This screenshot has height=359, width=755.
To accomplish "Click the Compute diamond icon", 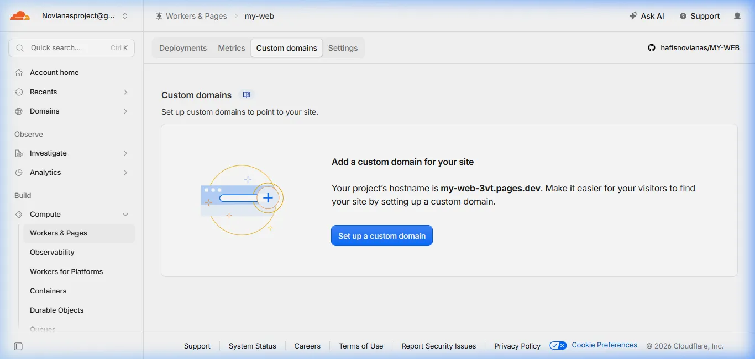I will (19, 214).
